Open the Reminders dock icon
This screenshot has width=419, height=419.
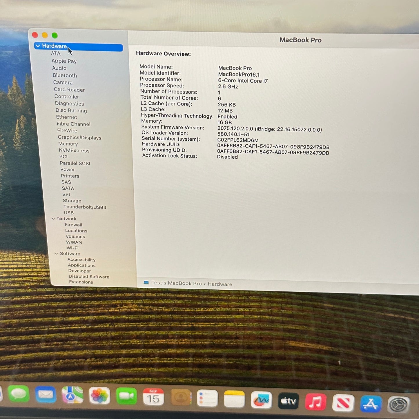click(207, 398)
